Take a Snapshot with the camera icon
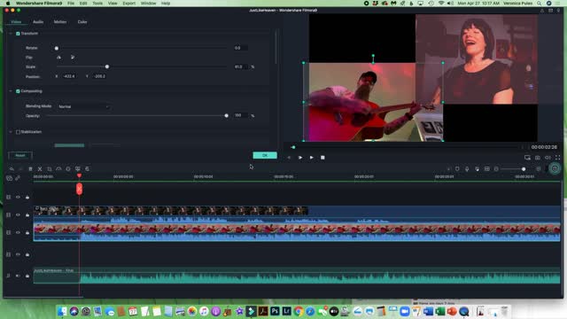 click(538, 158)
